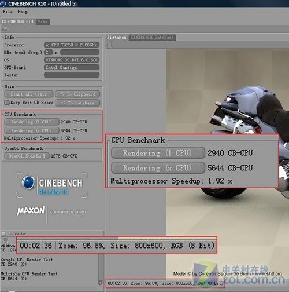Click the Zoom 96.8% status bar entry

click(x=144, y=283)
